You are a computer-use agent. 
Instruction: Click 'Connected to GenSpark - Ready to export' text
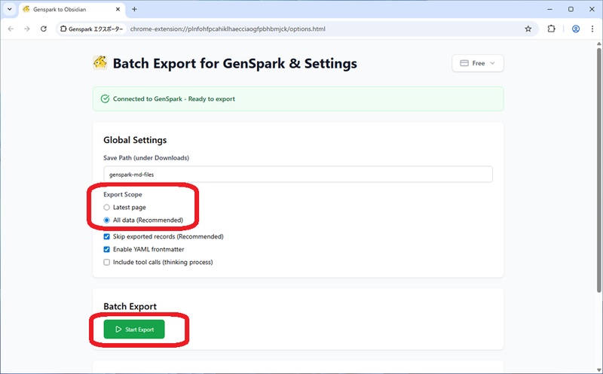pyautogui.click(x=174, y=99)
